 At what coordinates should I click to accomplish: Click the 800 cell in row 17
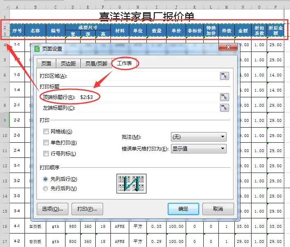[73, 241]
